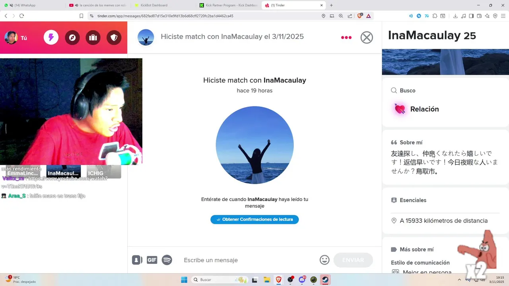Click the Sobre mí heading
509x286 pixels.
click(411, 142)
